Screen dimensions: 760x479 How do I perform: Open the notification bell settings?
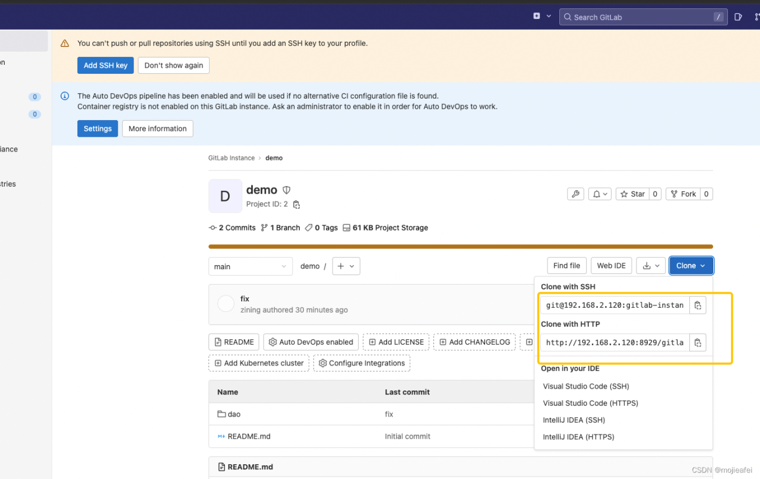(599, 194)
